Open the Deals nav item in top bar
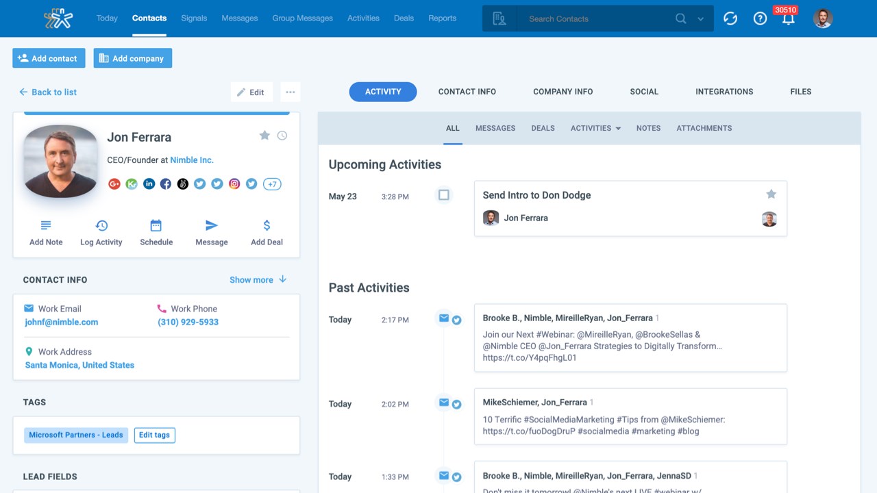This screenshot has width=877, height=493. [x=404, y=18]
